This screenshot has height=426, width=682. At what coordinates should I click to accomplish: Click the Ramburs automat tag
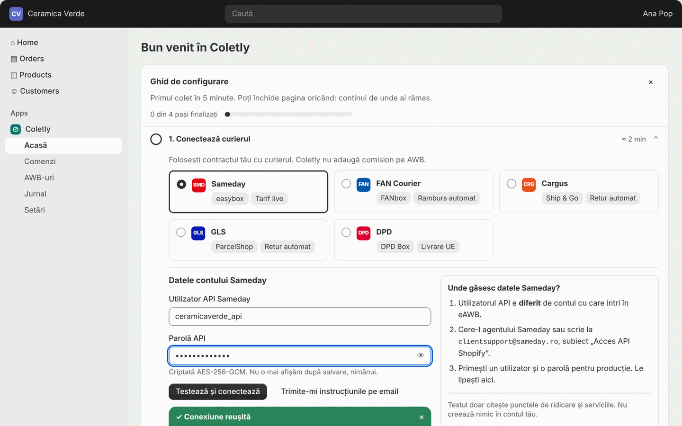pos(447,198)
